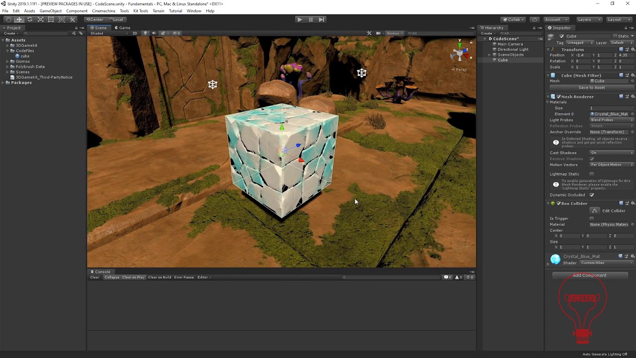Image resolution: width=636 pixels, height=358 pixels.
Task: Select the combined Transform tool
Action: [x=62, y=19]
